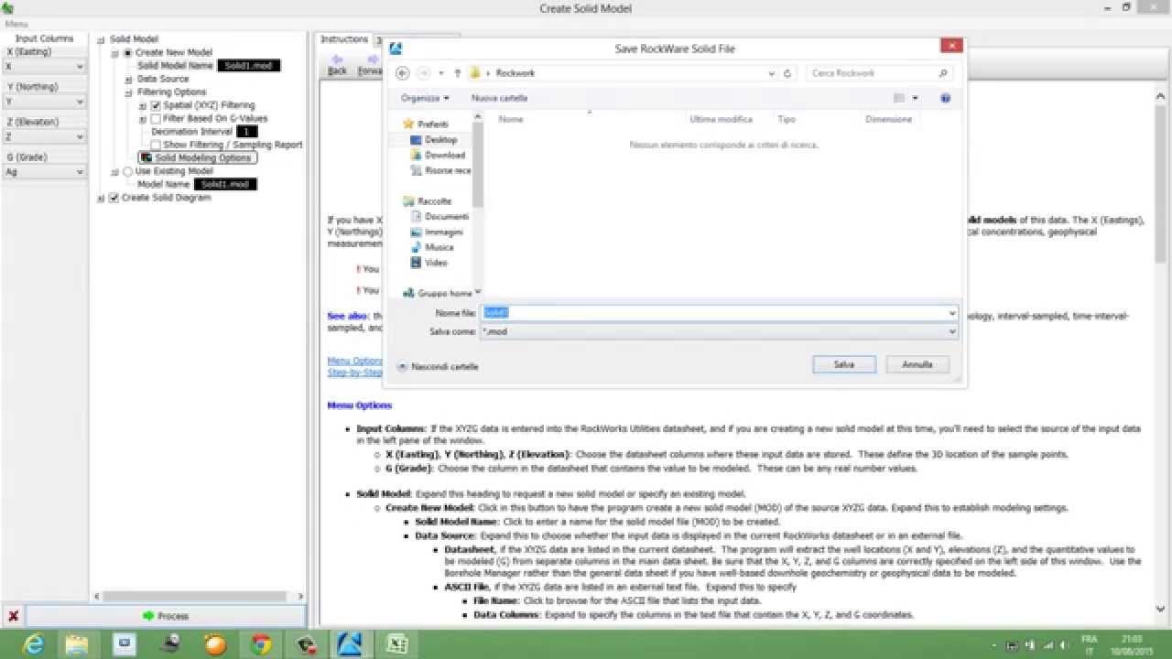Click the Process button

pyautogui.click(x=166, y=616)
